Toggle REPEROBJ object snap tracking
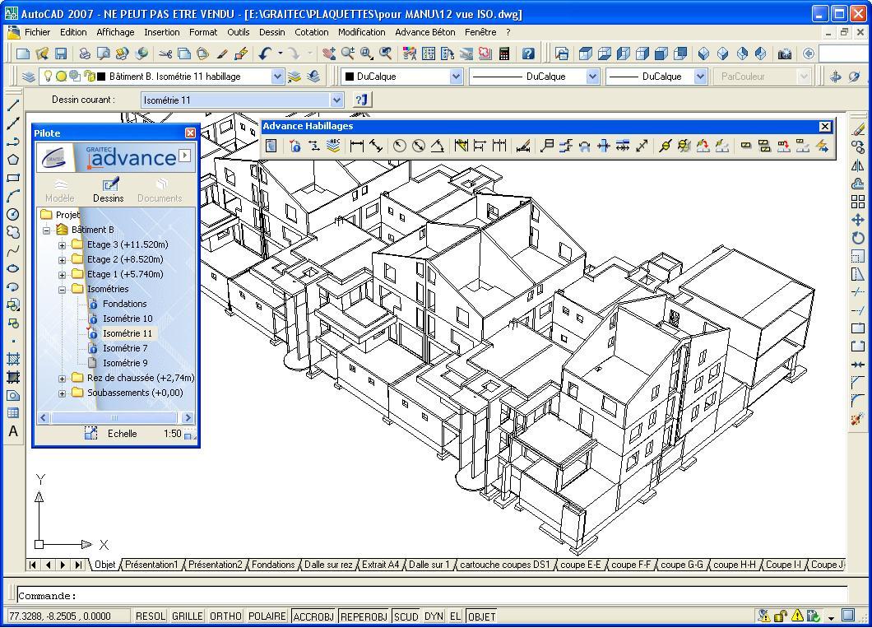The image size is (872, 628). pos(364,616)
